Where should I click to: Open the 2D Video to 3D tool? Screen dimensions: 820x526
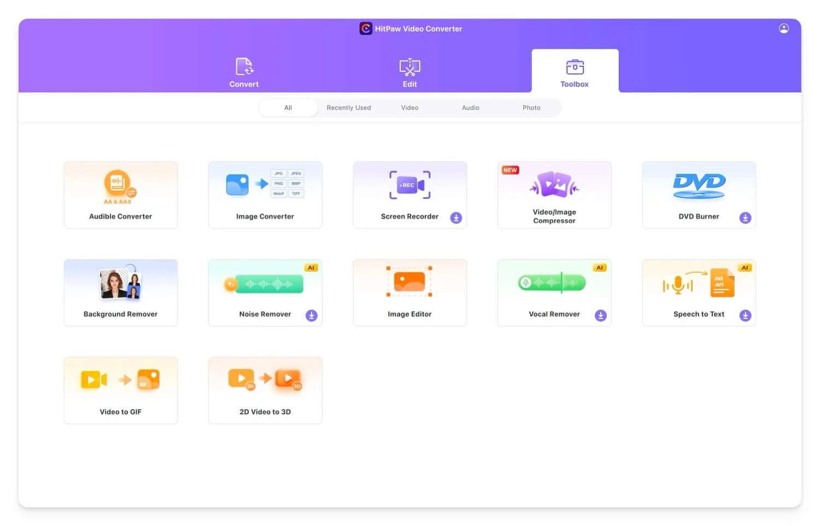pos(265,390)
